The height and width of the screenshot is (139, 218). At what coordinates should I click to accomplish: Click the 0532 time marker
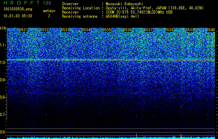point(44,30)
